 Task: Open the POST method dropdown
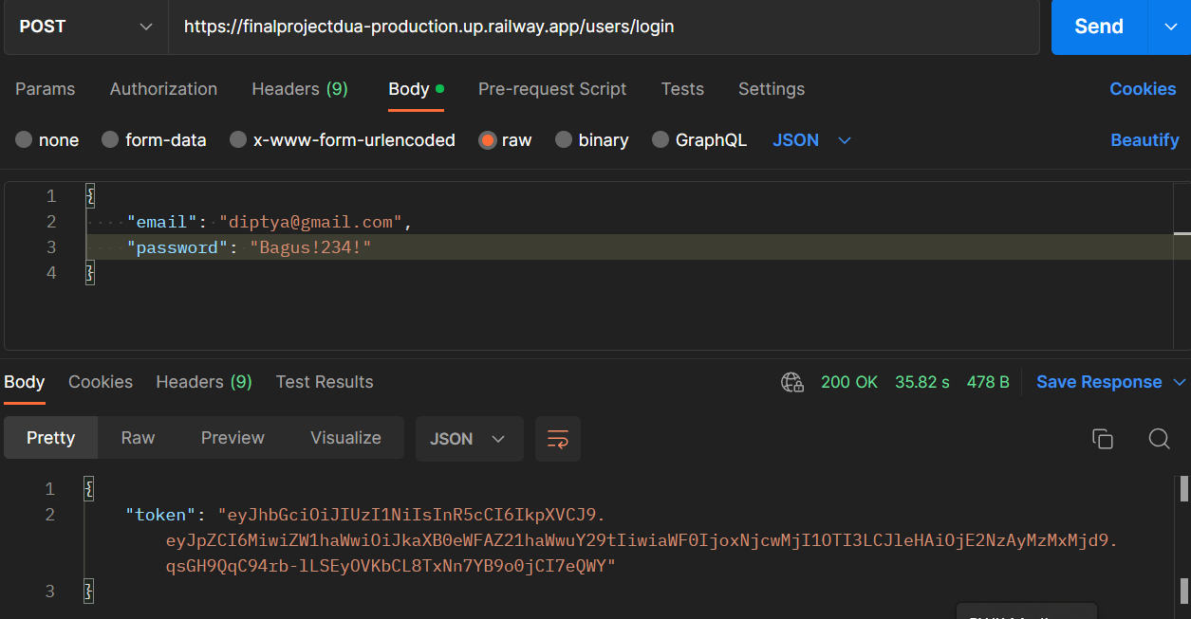(84, 27)
